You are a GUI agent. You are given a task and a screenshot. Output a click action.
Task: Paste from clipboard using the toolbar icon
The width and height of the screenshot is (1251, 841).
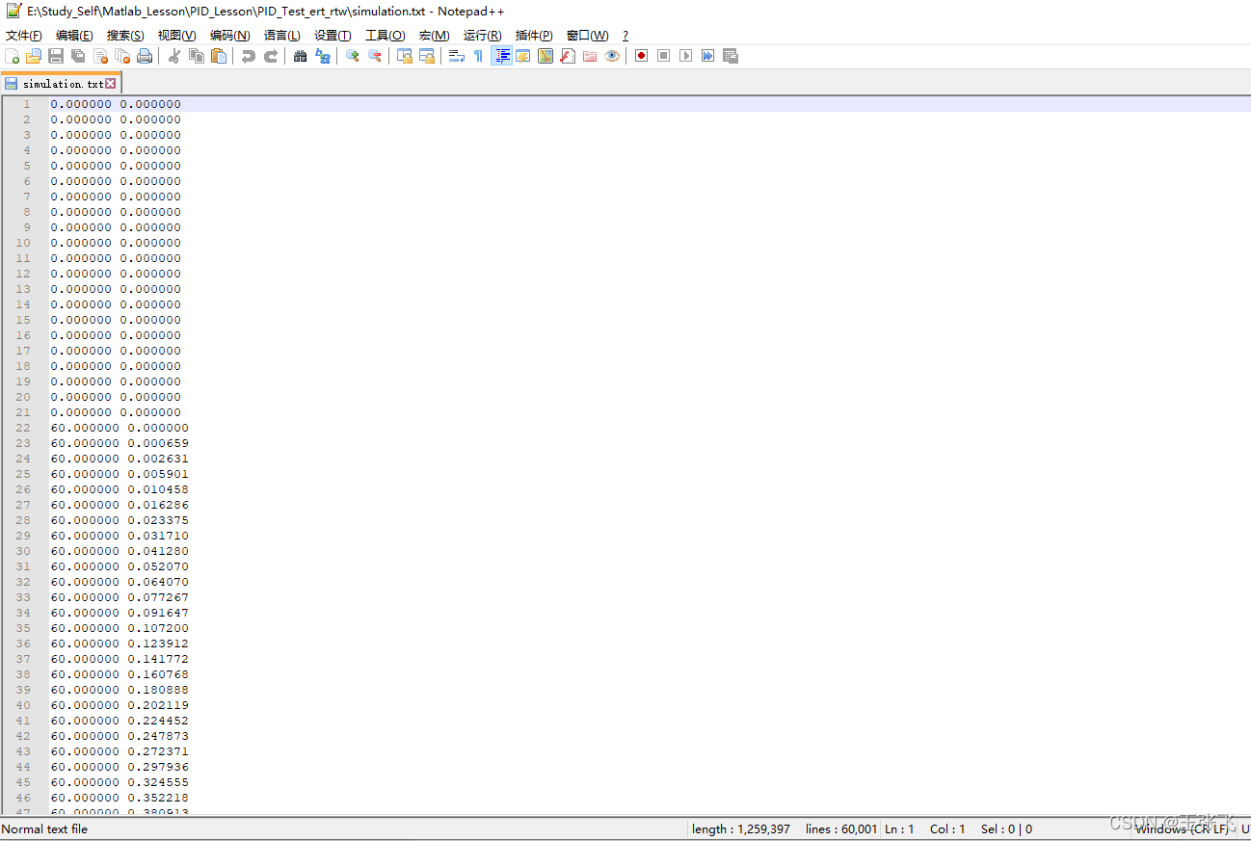[x=219, y=56]
